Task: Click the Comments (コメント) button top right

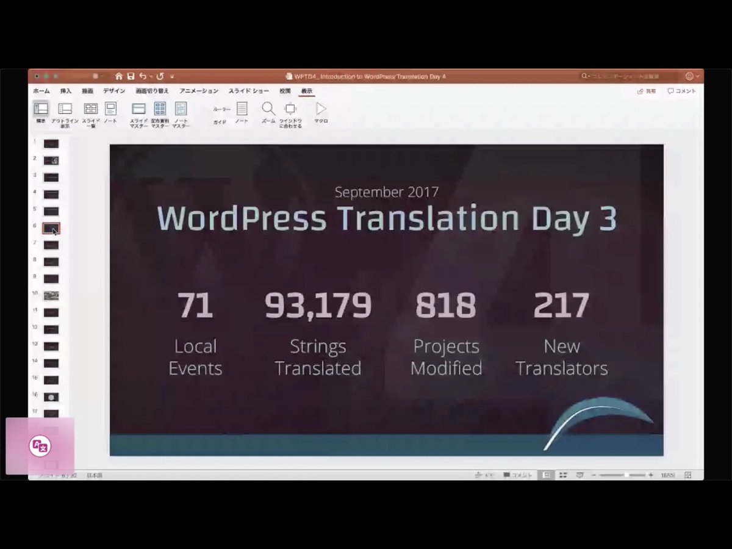Action: click(682, 91)
